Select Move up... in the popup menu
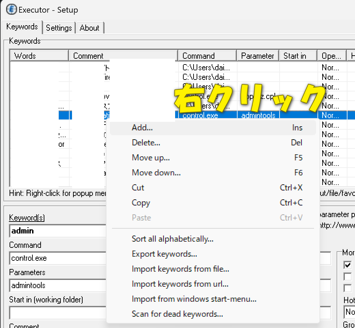The image size is (355, 328). point(213,158)
